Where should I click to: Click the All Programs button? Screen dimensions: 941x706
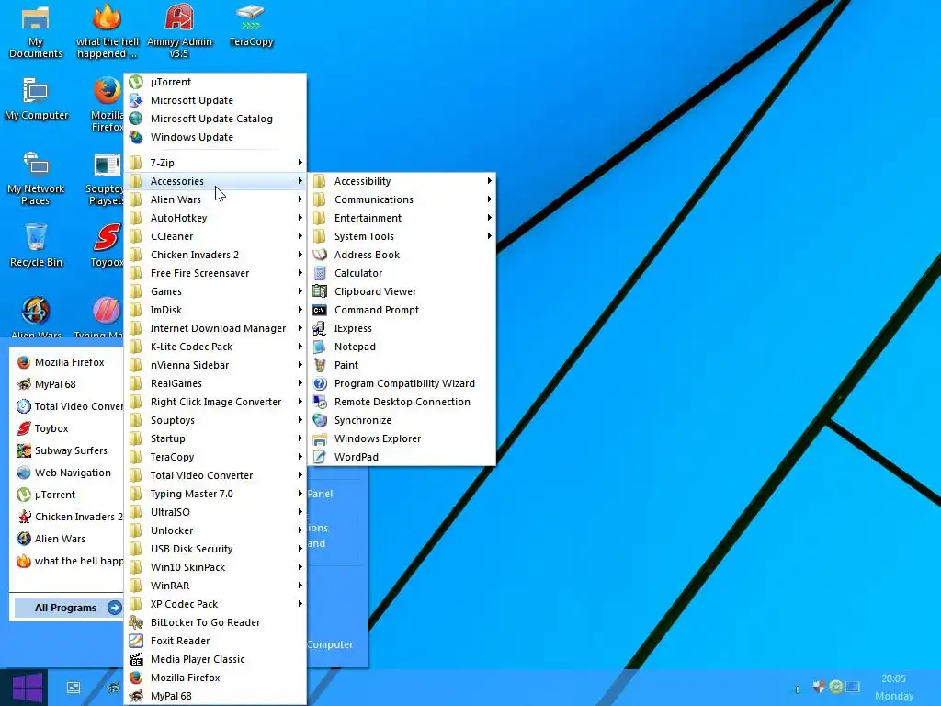[x=68, y=608]
